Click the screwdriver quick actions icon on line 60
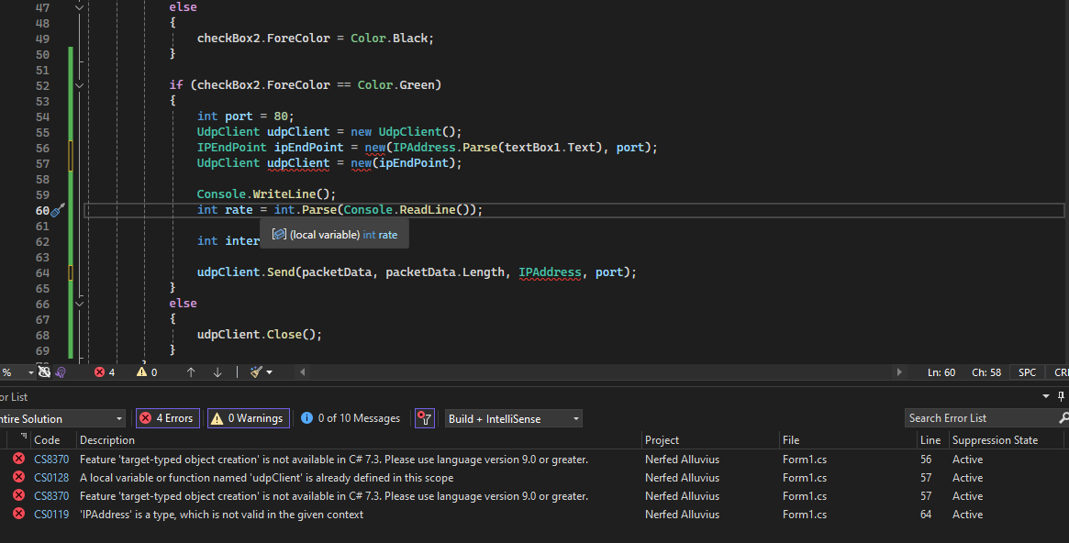The image size is (1069, 543). (x=58, y=210)
